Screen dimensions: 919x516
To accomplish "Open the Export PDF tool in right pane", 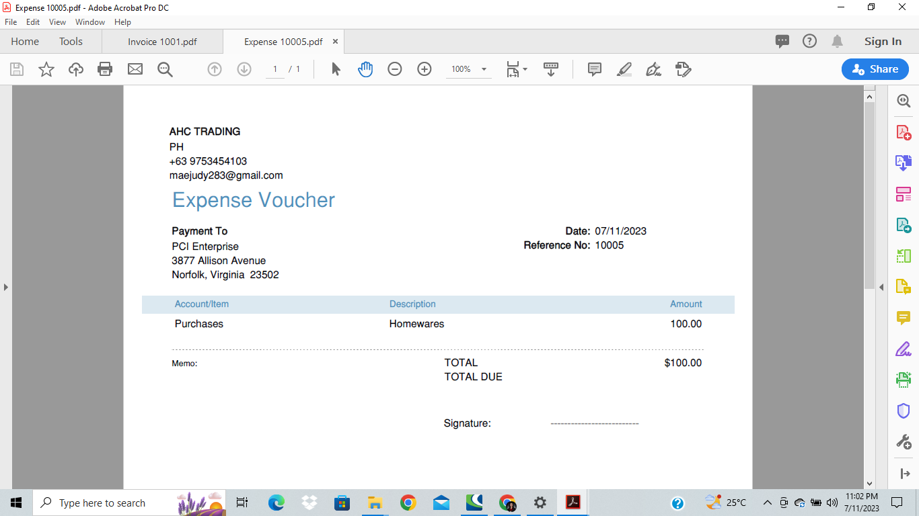I will click(x=904, y=225).
